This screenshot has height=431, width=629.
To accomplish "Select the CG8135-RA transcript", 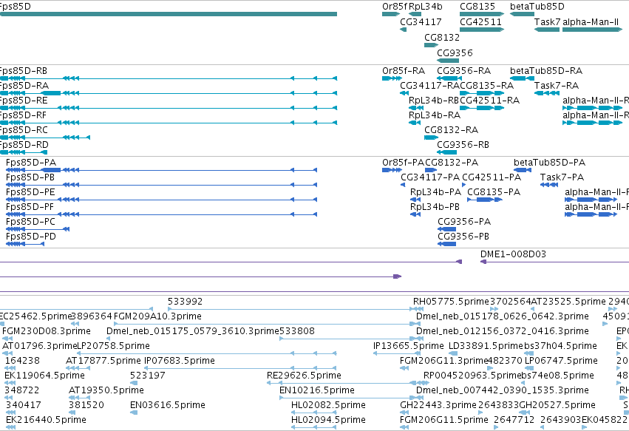I will coord(482,93).
